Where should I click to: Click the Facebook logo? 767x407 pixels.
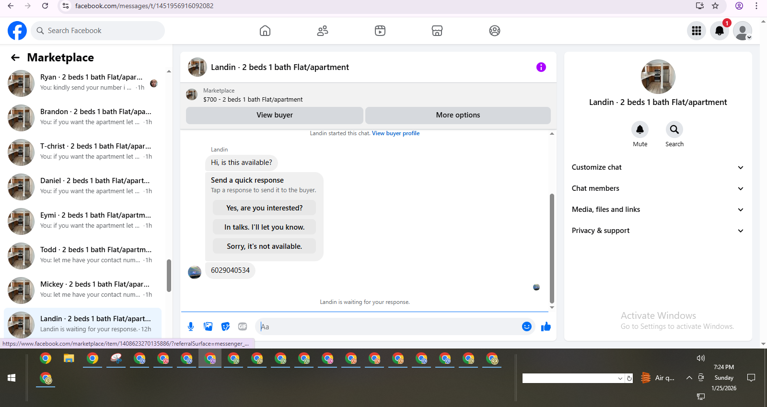(x=17, y=31)
